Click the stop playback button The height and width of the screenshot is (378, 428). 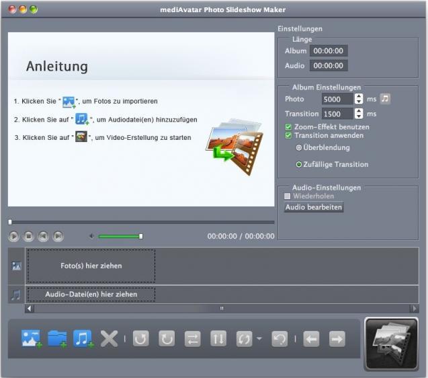pyautogui.click(x=28, y=236)
